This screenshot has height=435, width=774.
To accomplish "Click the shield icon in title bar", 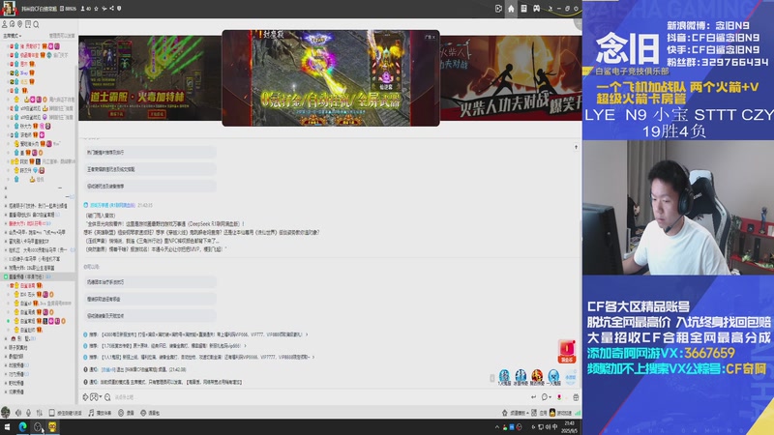I will point(119,9).
